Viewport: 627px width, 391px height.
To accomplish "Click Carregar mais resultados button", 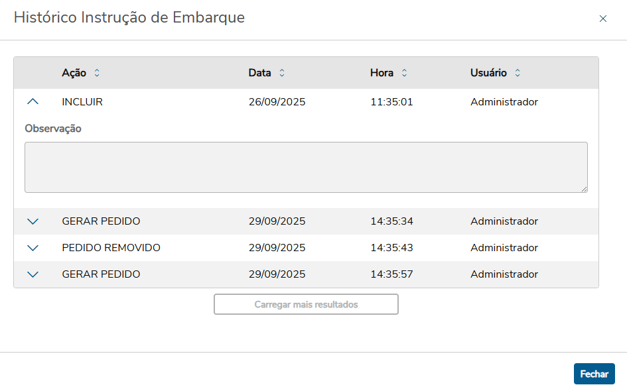I will click(x=306, y=304).
